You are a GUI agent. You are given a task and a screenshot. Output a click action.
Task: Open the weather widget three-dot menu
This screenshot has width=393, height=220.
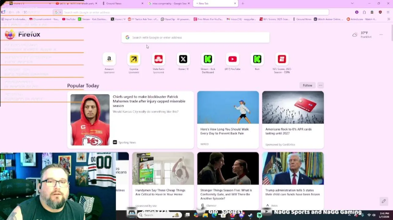[x=381, y=35]
